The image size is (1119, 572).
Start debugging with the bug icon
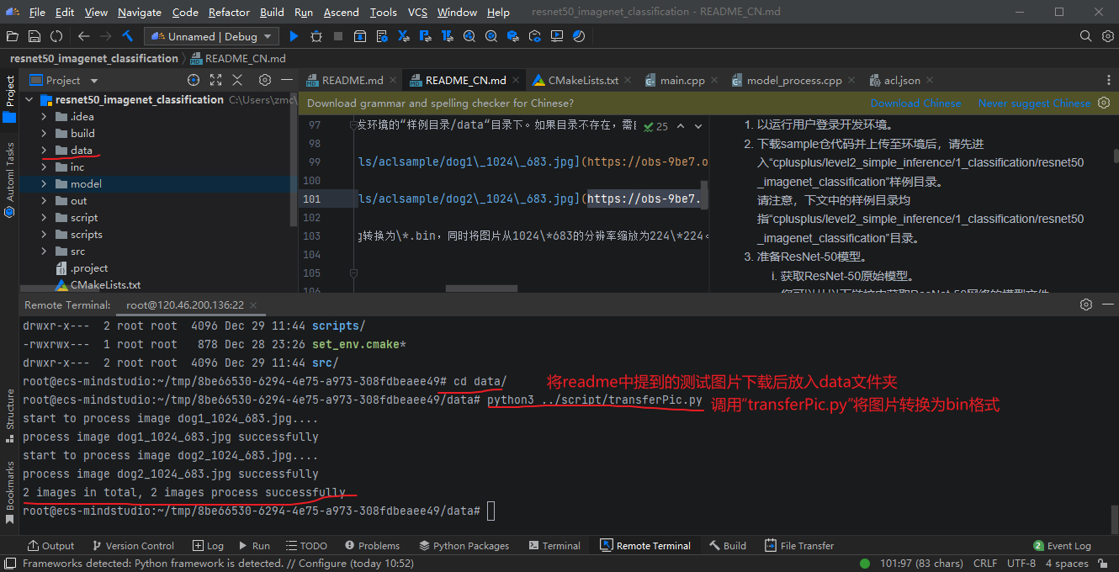pyautogui.click(x=316, y=36)
